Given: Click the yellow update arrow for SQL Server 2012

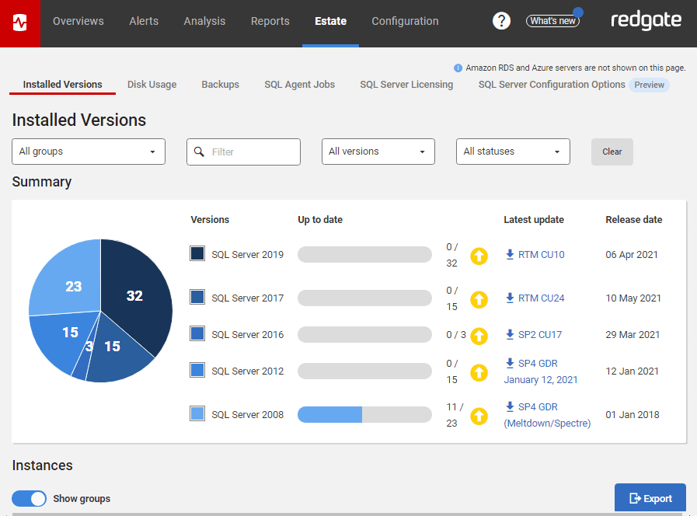Looking at the screenshot, I should 479,371.
